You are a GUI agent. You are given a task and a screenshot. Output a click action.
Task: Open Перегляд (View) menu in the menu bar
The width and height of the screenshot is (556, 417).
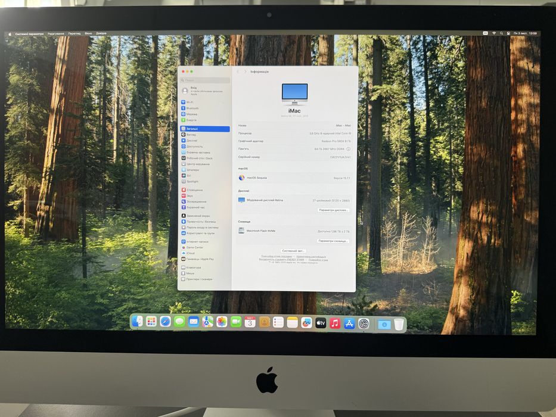(x=74, y=34)
